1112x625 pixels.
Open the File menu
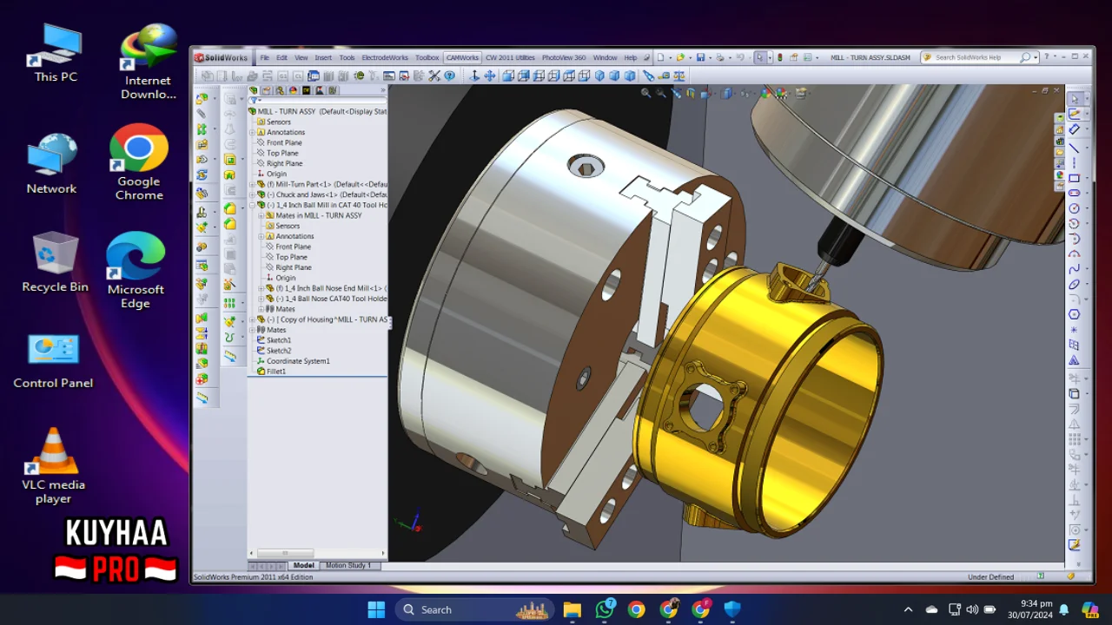tap(265, 57)
